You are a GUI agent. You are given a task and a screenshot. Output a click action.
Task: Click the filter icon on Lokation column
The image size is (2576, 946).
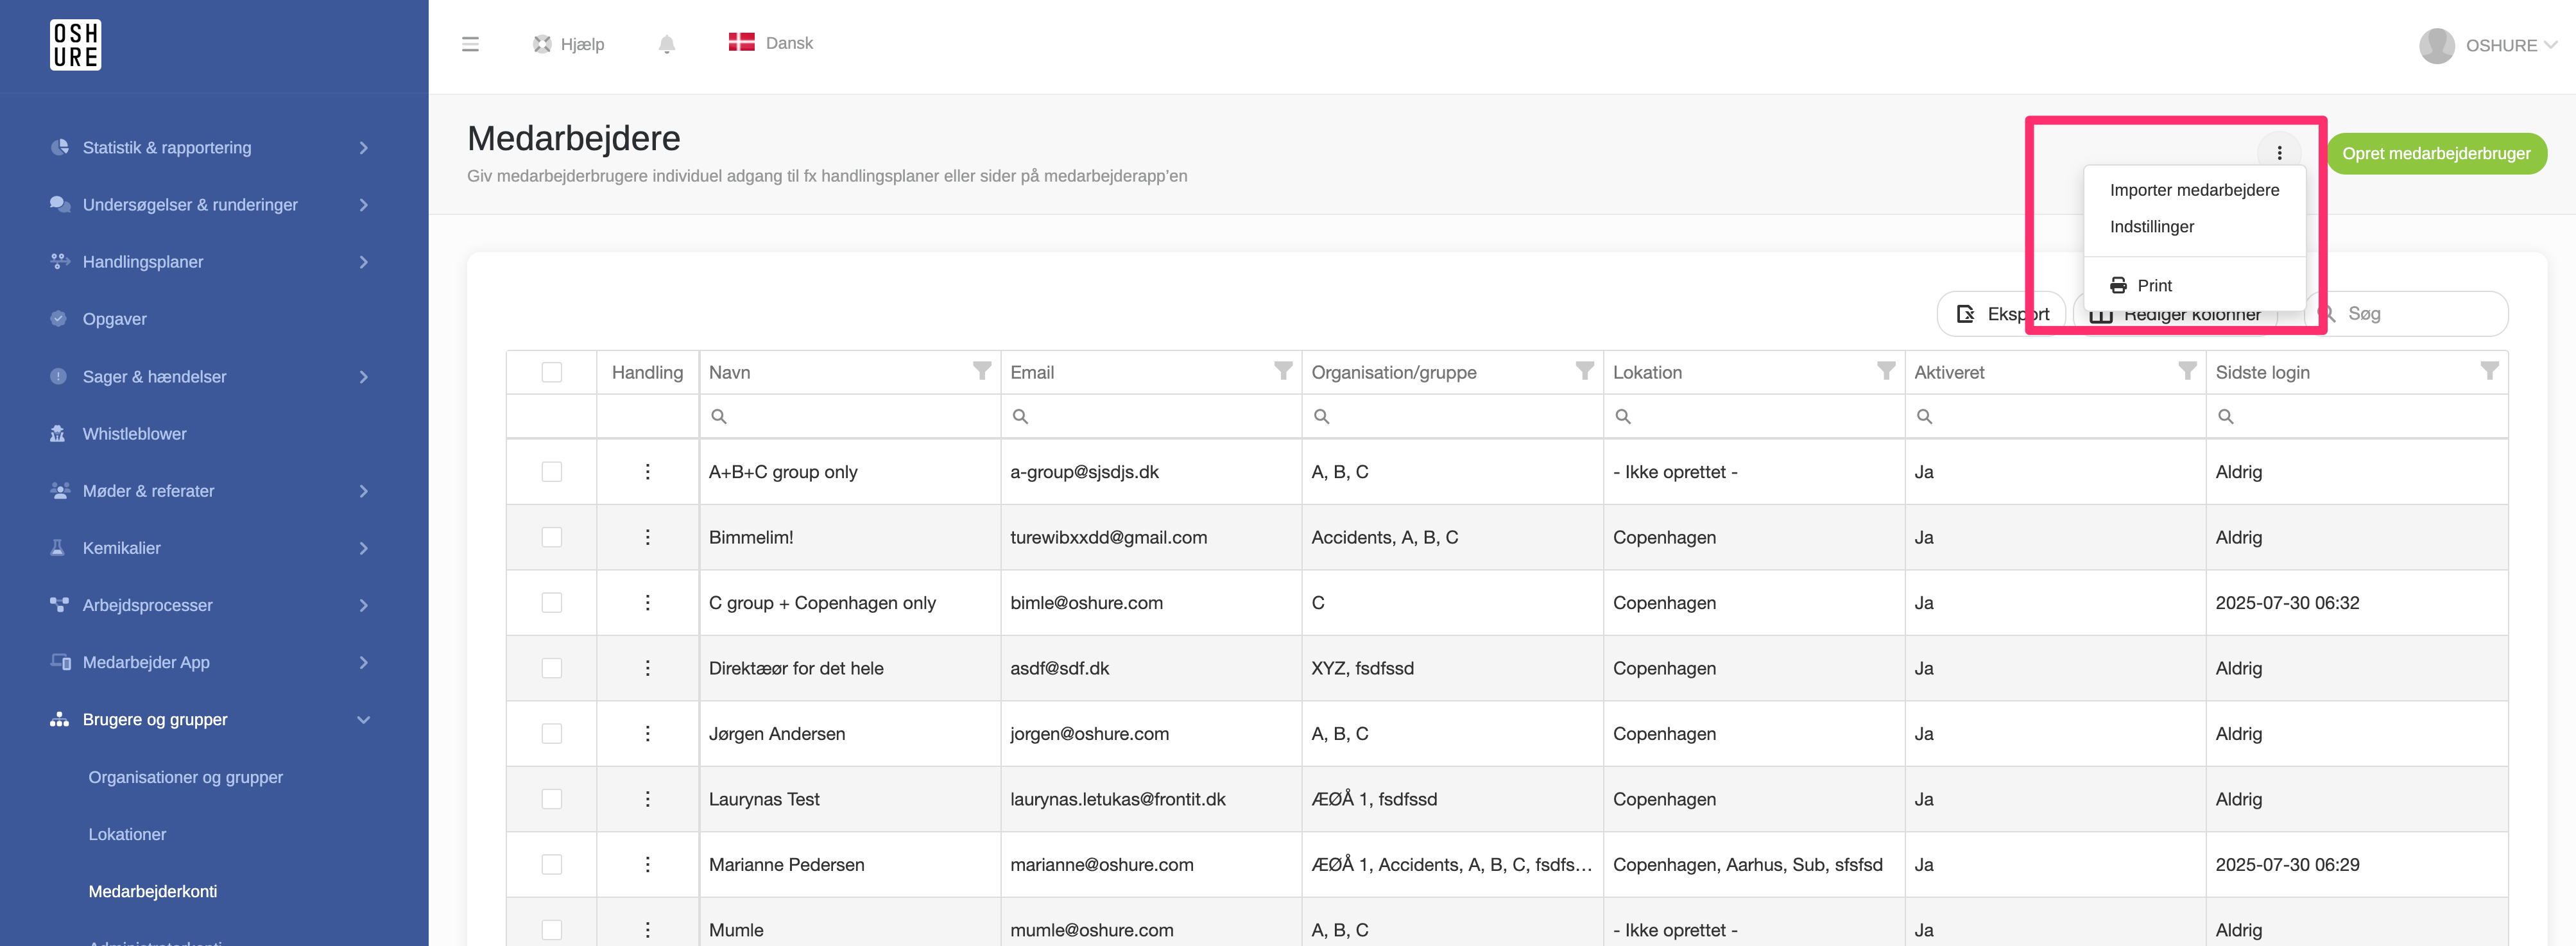[x=1885, y=371]
